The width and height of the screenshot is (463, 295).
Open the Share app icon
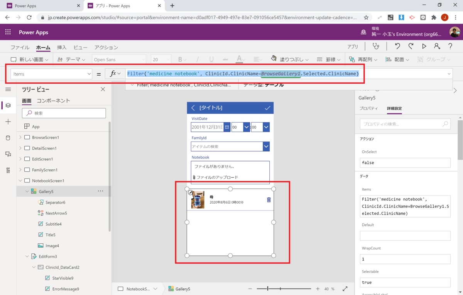pyautogui.click(x=437, y=46)
